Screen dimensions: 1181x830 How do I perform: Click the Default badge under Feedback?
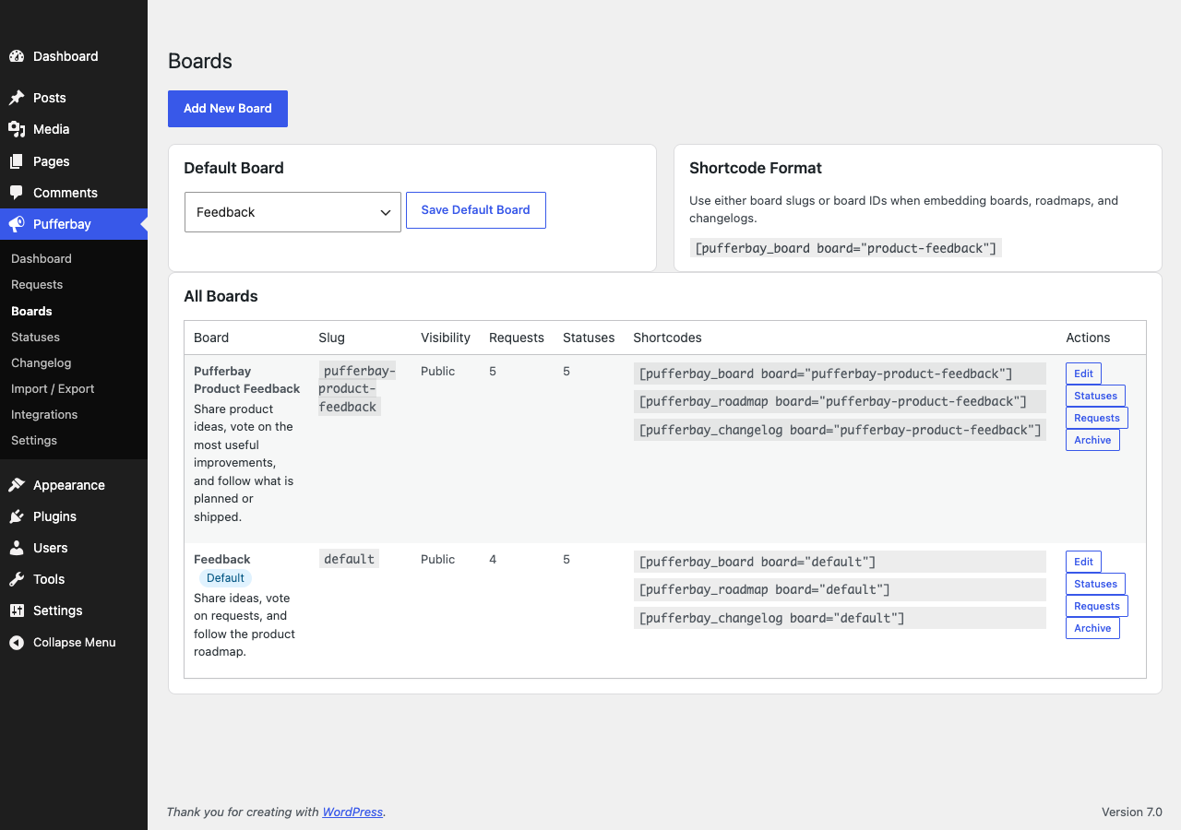(x=225, y=578)
